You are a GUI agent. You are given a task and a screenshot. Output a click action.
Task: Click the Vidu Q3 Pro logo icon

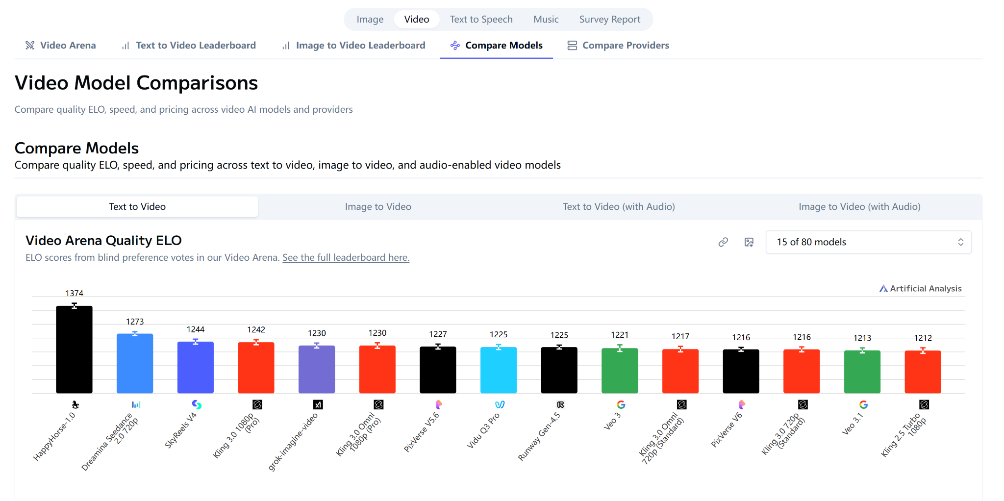(x=500, y=404)
